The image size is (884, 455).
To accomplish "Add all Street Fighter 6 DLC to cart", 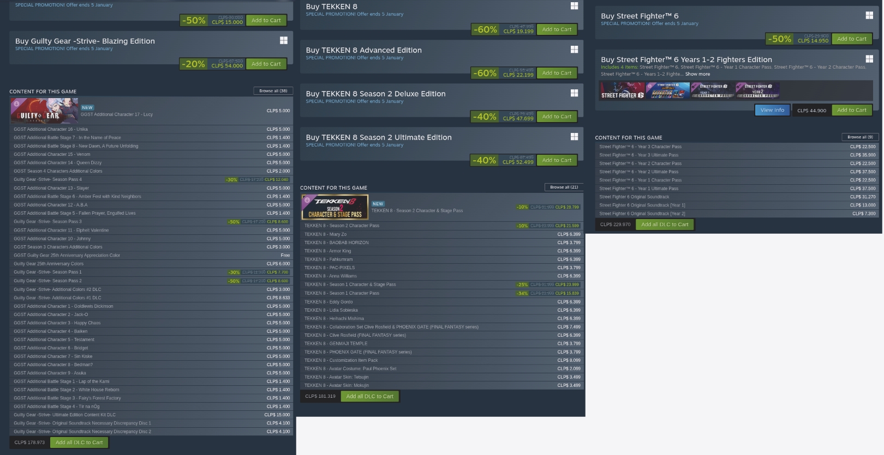I will (665, 225).
